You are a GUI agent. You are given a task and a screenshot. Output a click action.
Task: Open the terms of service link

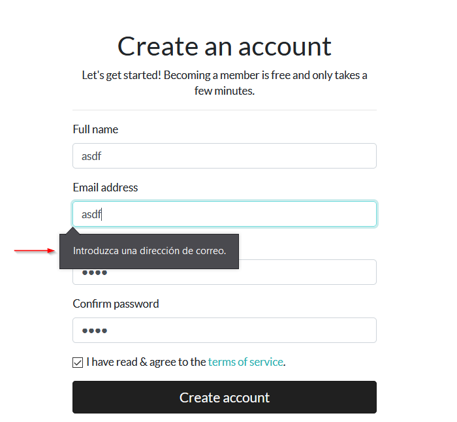[x=245, y=362]
